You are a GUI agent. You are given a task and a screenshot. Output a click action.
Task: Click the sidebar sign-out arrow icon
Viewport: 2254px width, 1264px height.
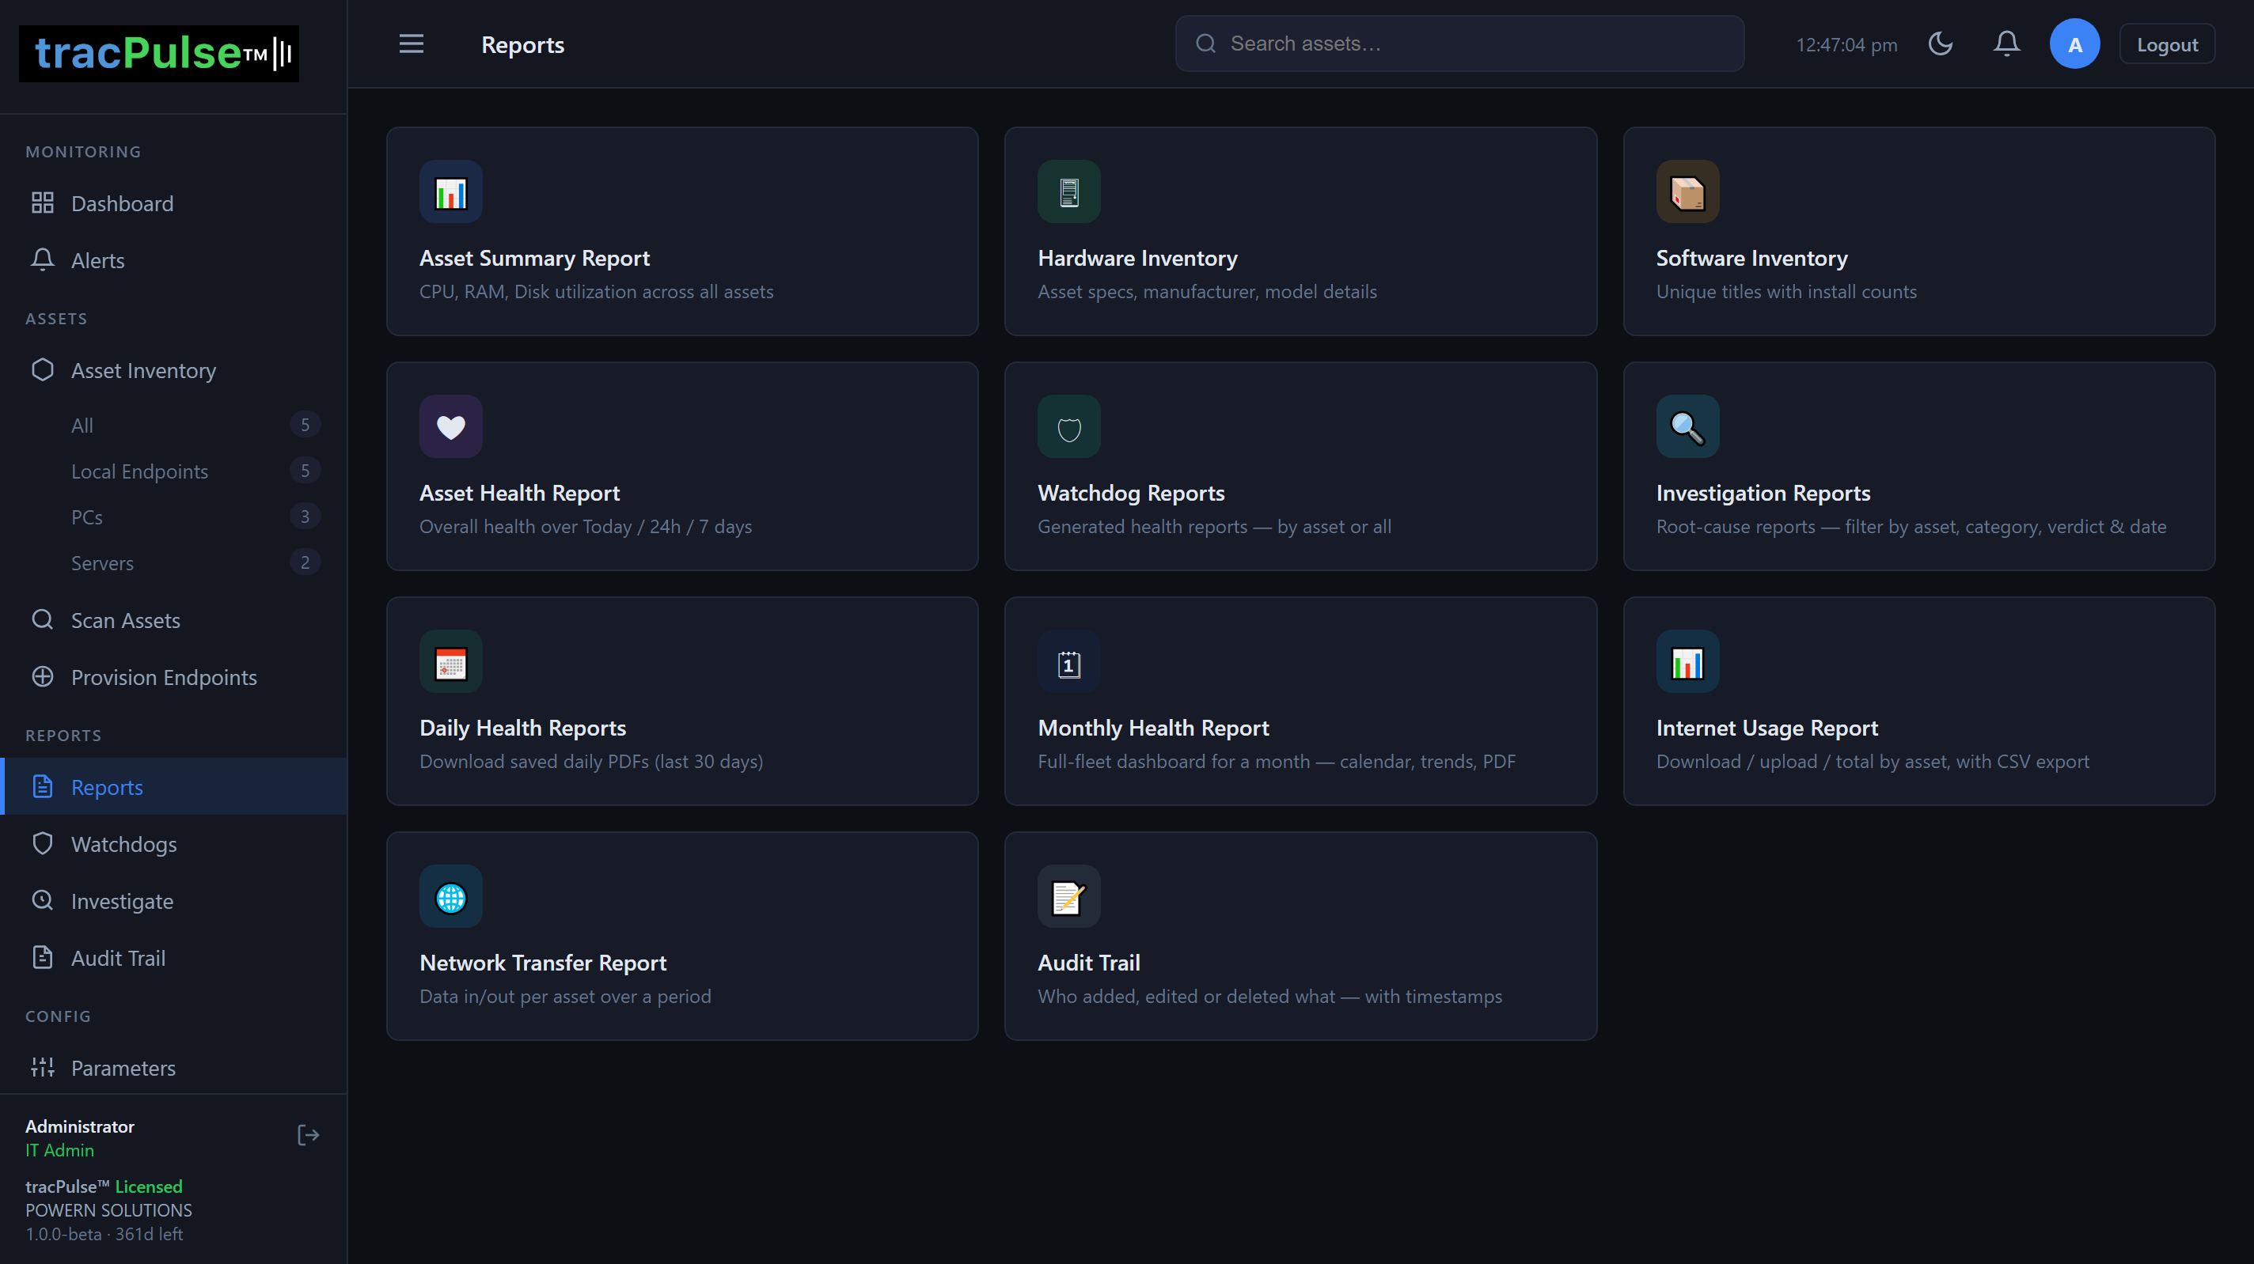(x=308, y=1135)
